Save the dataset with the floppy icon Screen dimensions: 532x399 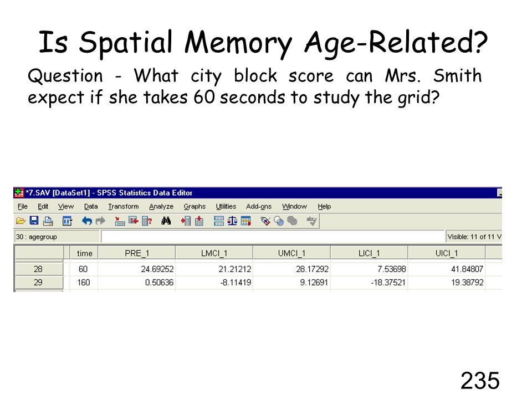point(34,221)
